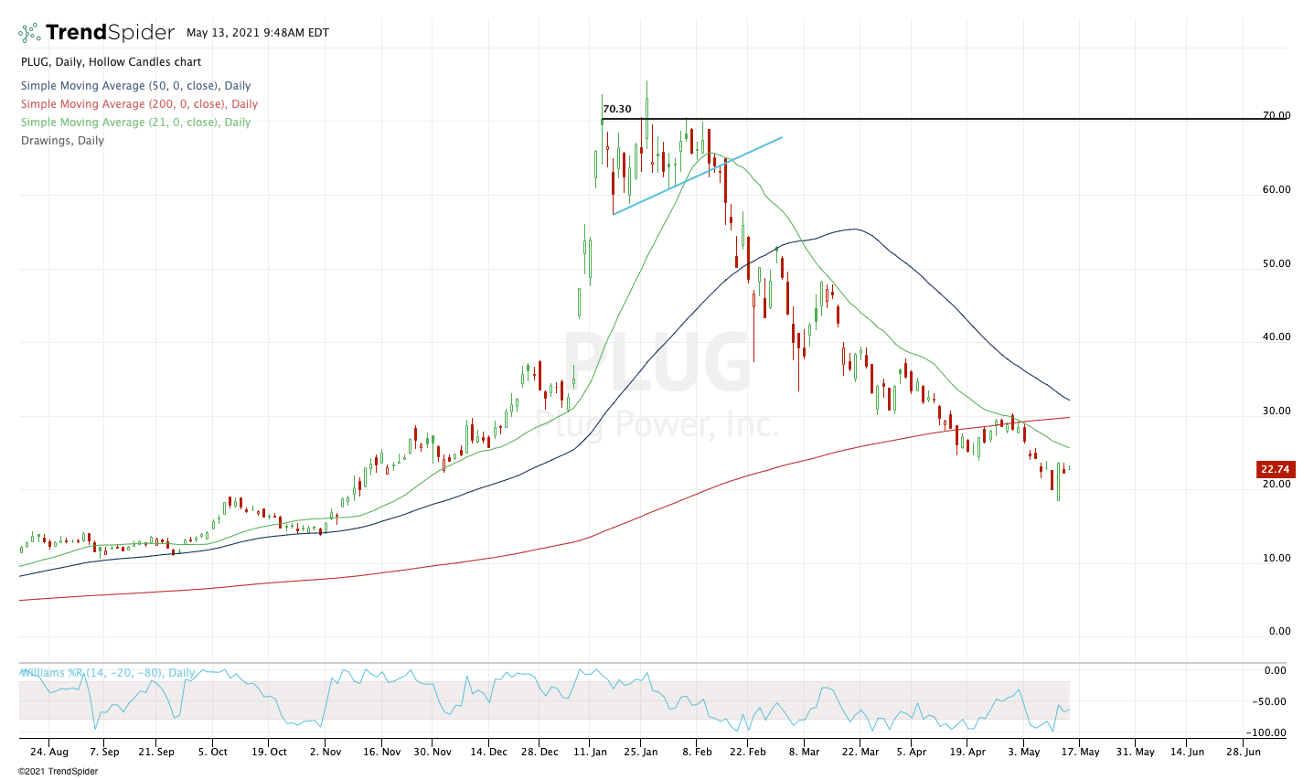
Task: Click the 31. May date label
Action: tap(1134, 753)
